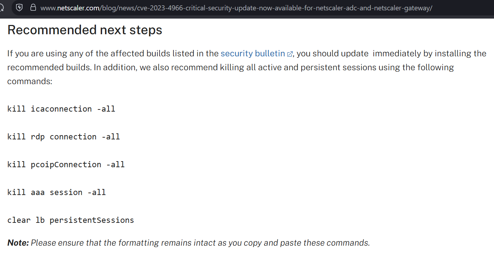
Task: Click the kill rdp connection -all command
Action: click(64, 137)
